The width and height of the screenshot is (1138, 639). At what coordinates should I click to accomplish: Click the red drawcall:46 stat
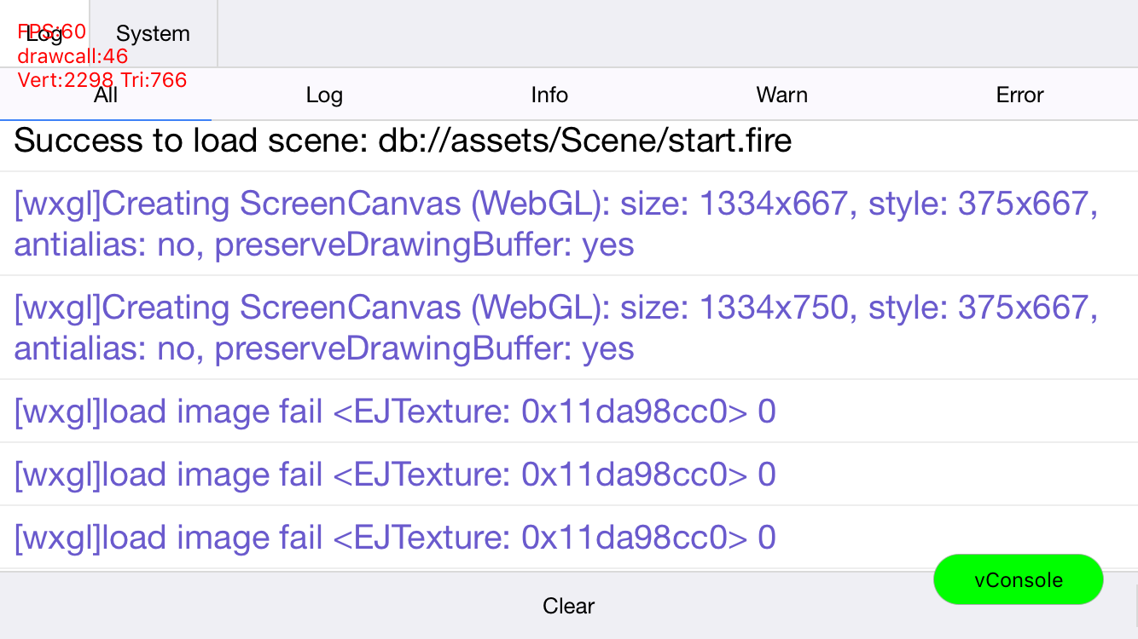(x=73, y=56)
